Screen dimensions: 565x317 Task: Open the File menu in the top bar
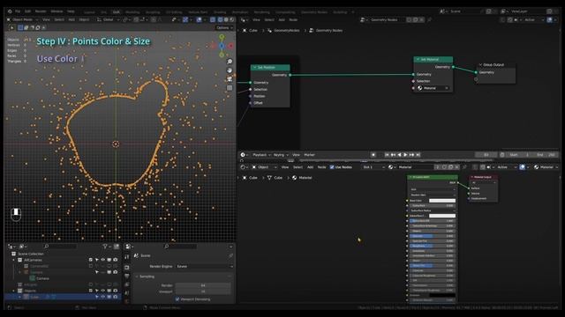tap(18, 11)
